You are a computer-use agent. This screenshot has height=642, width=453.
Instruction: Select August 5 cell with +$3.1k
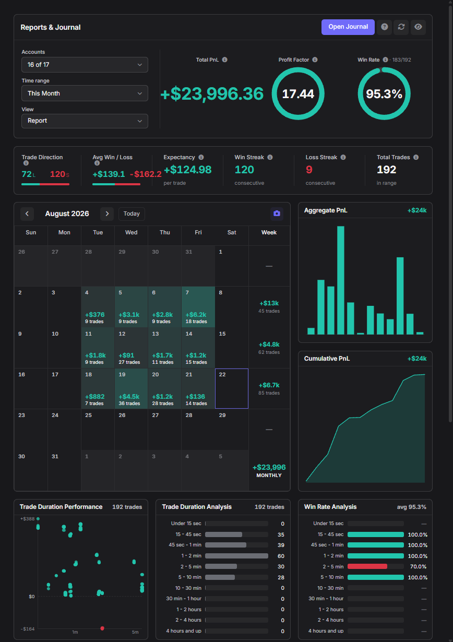click(x=131, y=307)
